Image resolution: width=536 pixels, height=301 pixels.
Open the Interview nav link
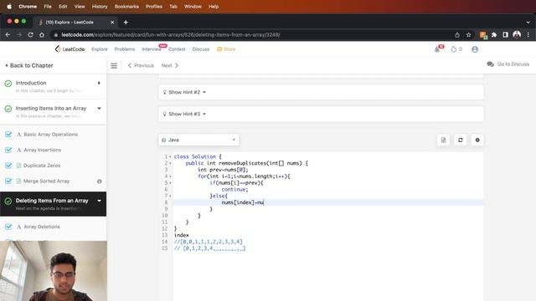tap(152, 49)
